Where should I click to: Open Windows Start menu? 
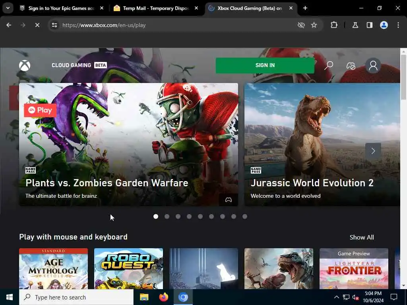[x=10, y=297]
